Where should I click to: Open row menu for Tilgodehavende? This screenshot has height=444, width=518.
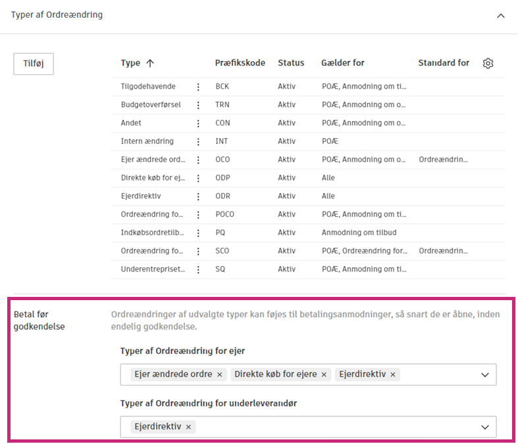198,87
